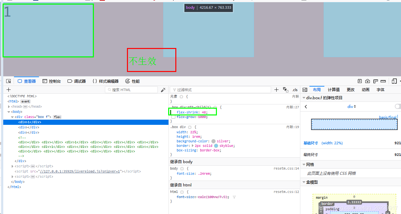Edit the font-size .24rem value
Image resolution: width=401 pixels, height=214 pixels.
pos(203,174)
